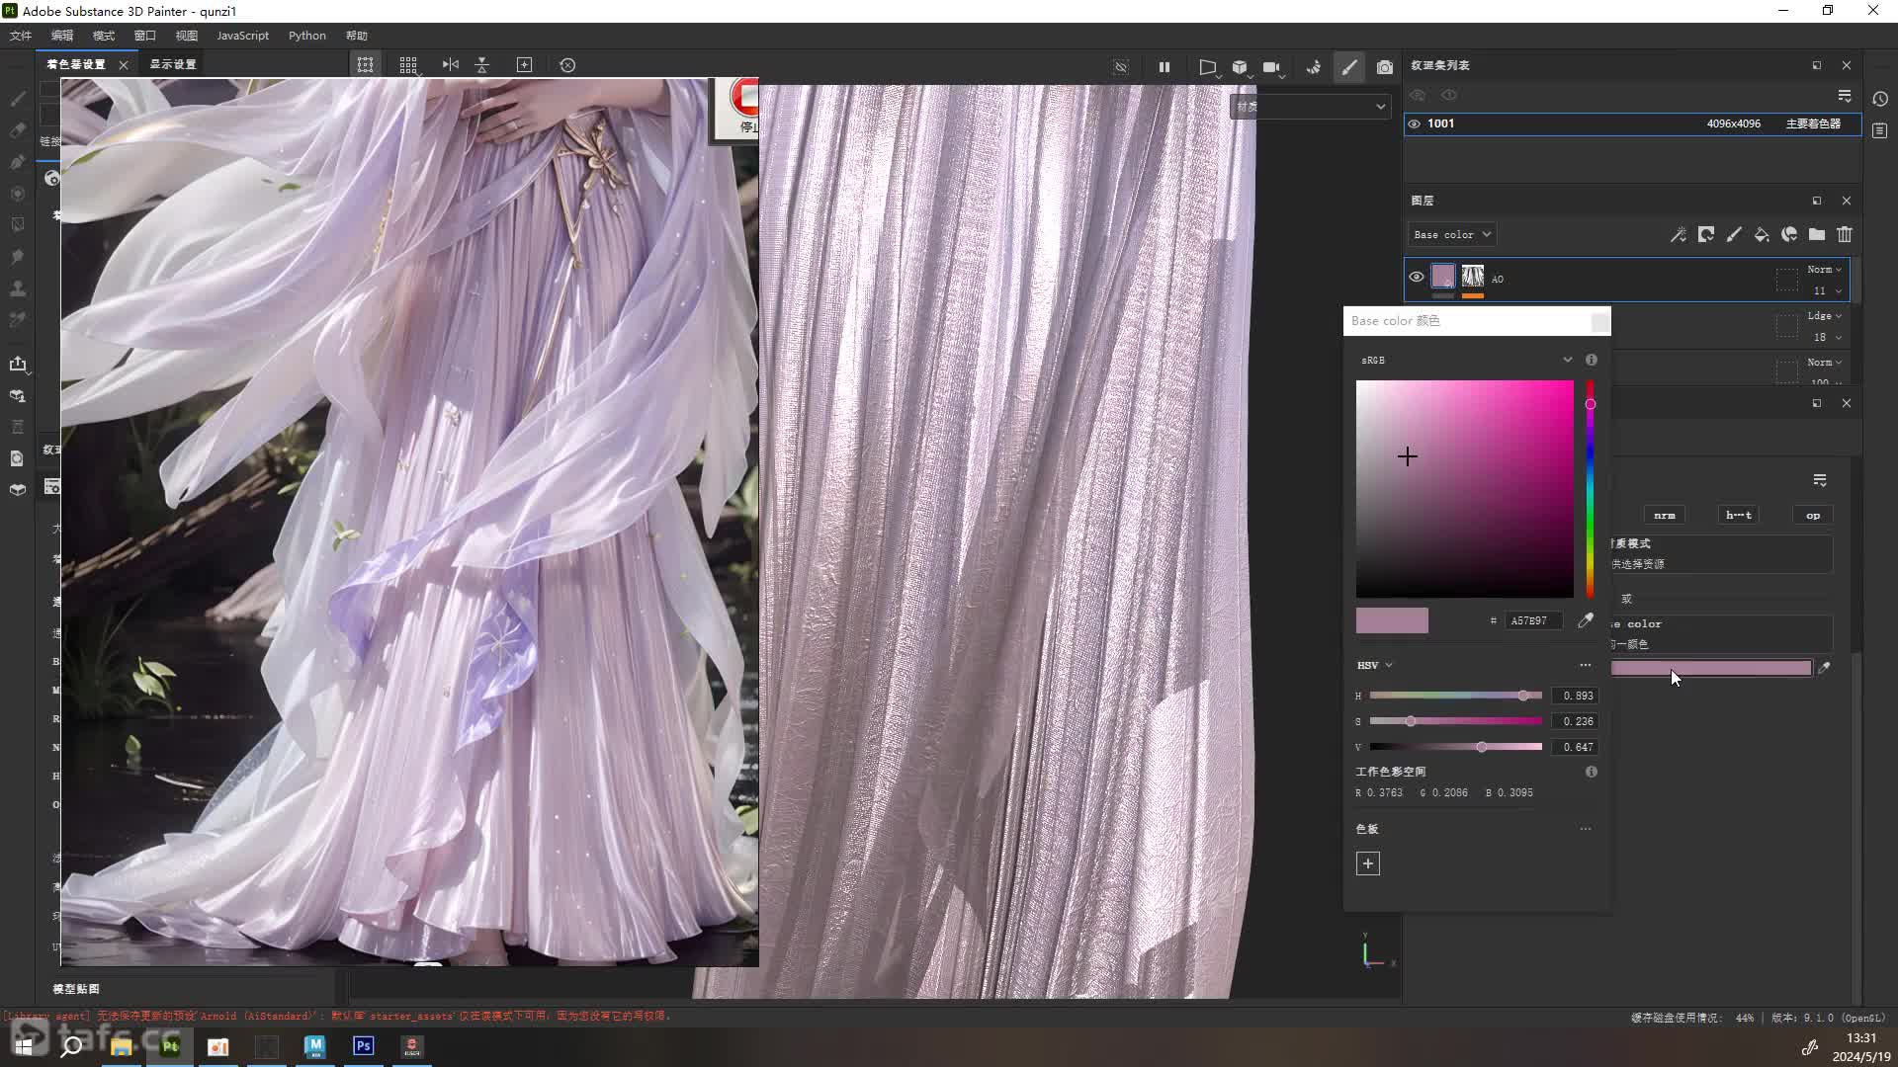Click the video camera icon in viewport toolbar
This screenshot has height=1067, width=1898.
click(x=1272, y=67)
